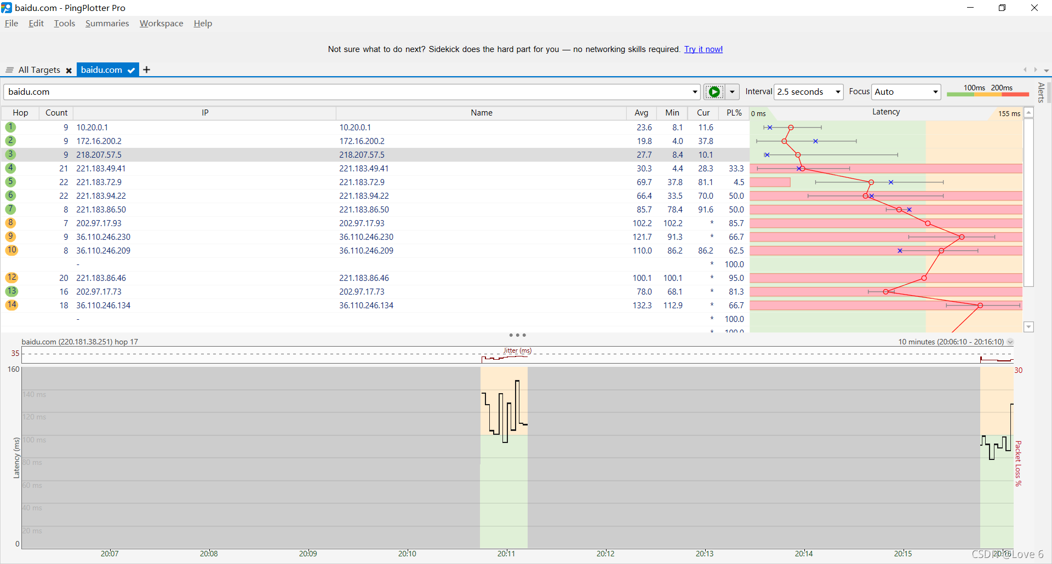
Task: Open the Alerts side panel
Action: [1041, 92]
